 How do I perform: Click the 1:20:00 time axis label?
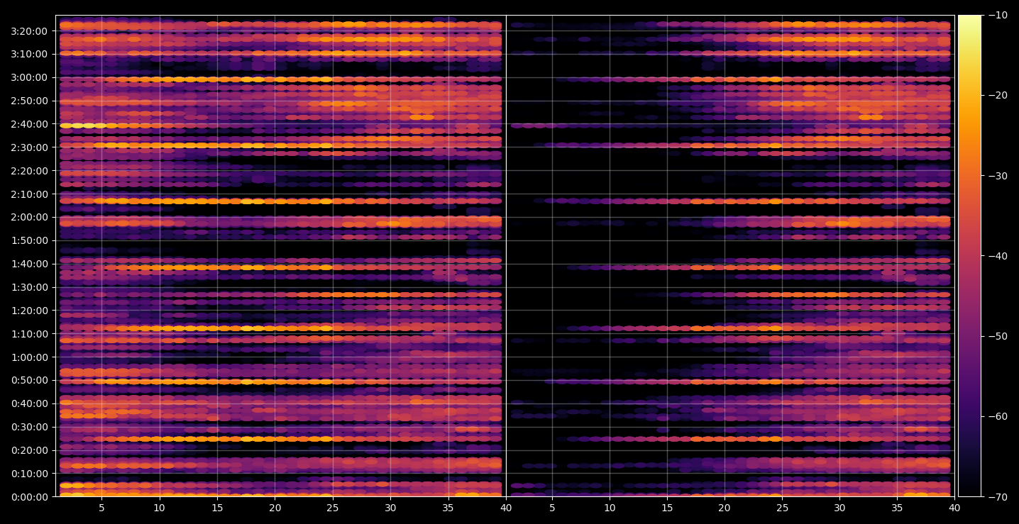click(31, 311)
